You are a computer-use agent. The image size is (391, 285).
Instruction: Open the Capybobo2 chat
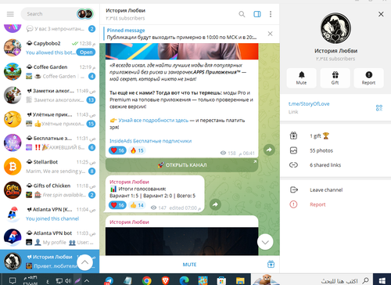49,48
